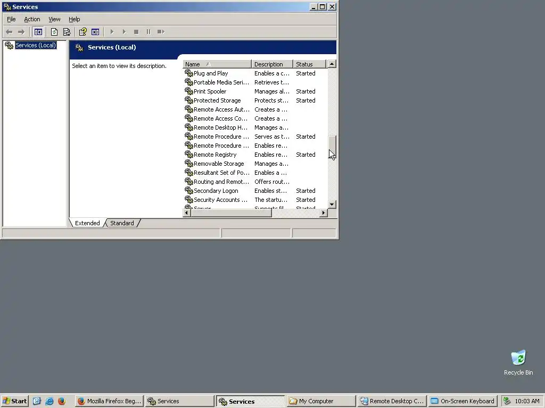Select the Security Accounts ... service
Image resolution: width=545 pixels, height=408 pixels.
tap(221, 200)
